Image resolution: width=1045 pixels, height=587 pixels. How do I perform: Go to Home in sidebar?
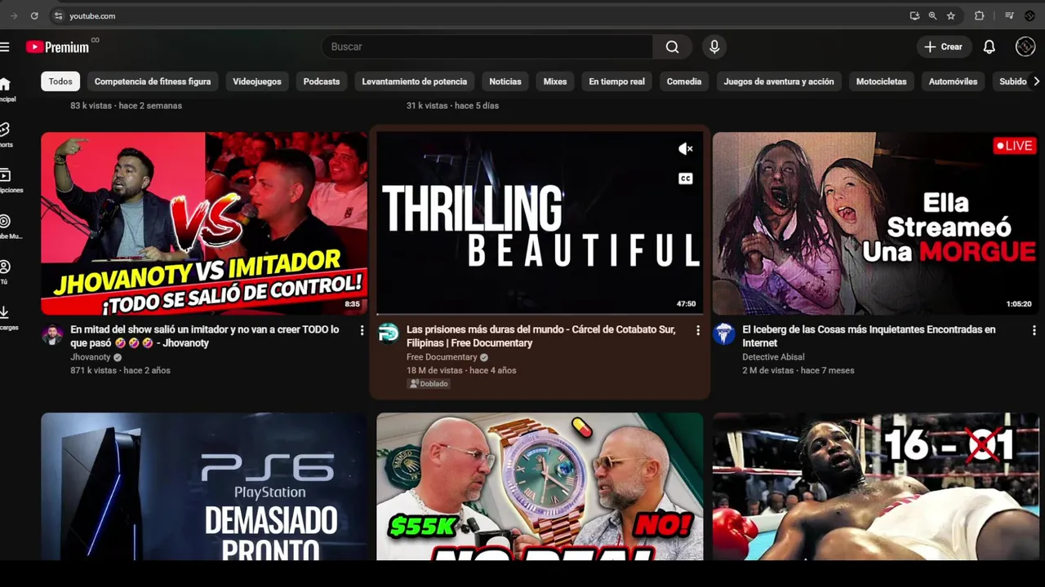(x=6, y=90)
